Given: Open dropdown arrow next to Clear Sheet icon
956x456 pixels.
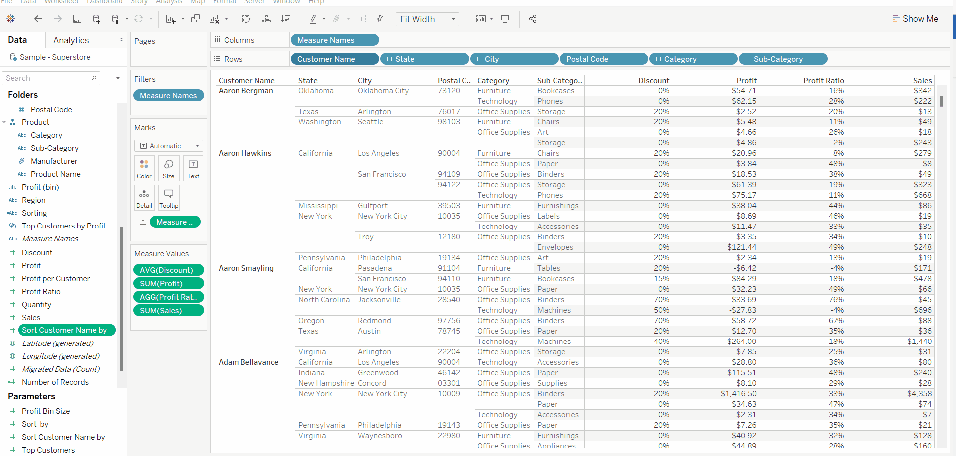Looking at the screenshot, I should [x=227, y=19].
